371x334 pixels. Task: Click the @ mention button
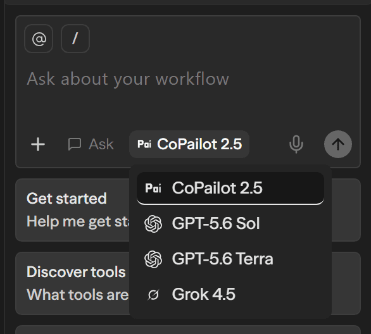[x=39, y=39]
